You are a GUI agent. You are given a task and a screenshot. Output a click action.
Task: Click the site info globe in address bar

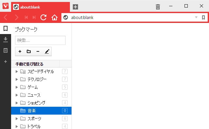click(x=66, y=17)
